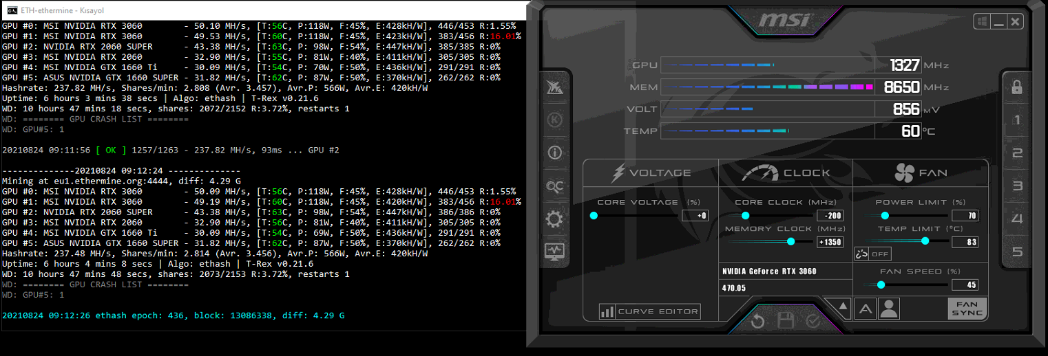Click the Power Limit slider handle

click(885, 216)
